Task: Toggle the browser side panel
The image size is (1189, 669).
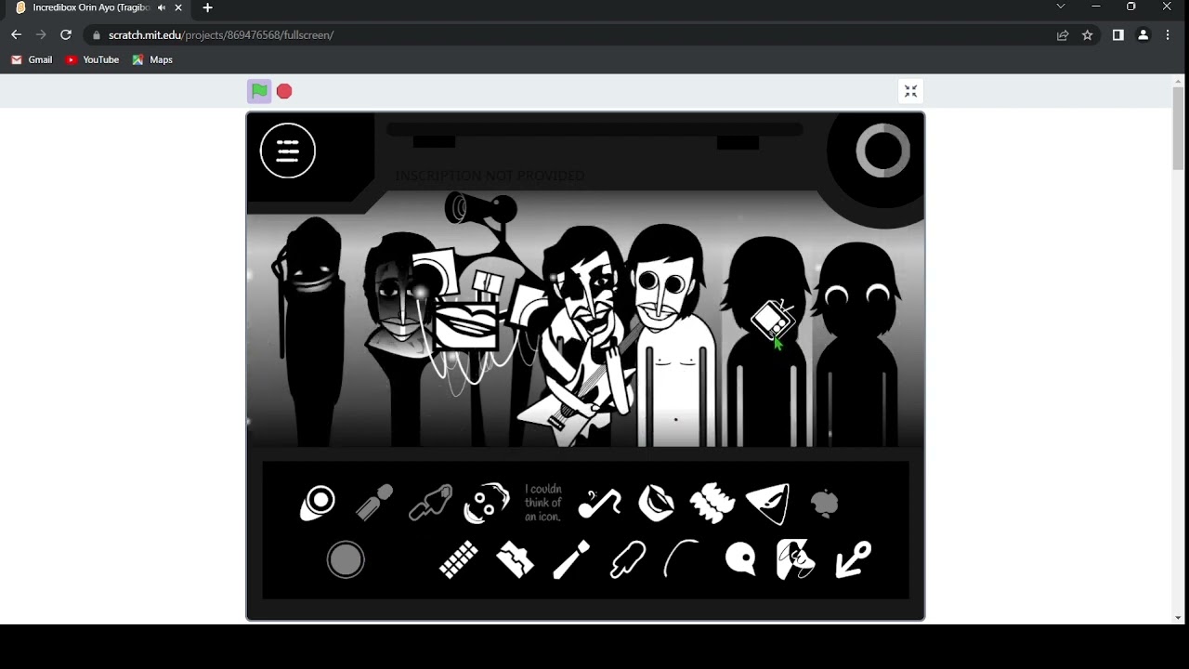Action: (1117, 35)
